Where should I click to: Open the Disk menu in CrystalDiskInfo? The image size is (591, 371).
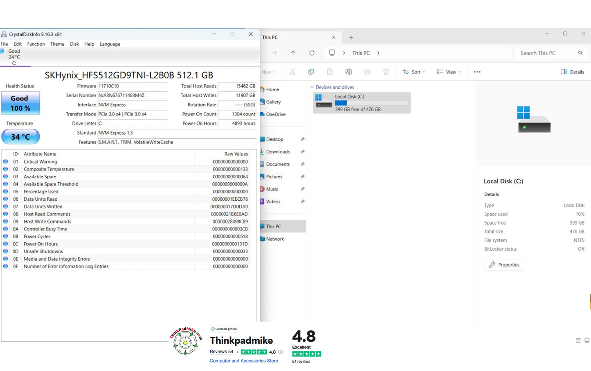(74, 44)
